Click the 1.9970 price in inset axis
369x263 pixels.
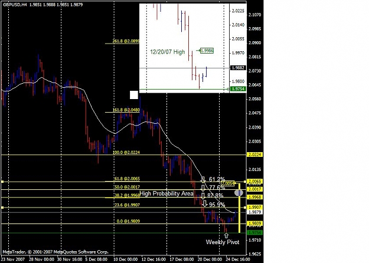[x=238, y=53]
